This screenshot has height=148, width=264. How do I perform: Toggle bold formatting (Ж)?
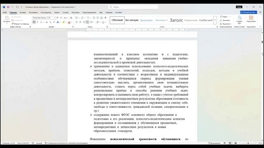(x=34, y=22)
